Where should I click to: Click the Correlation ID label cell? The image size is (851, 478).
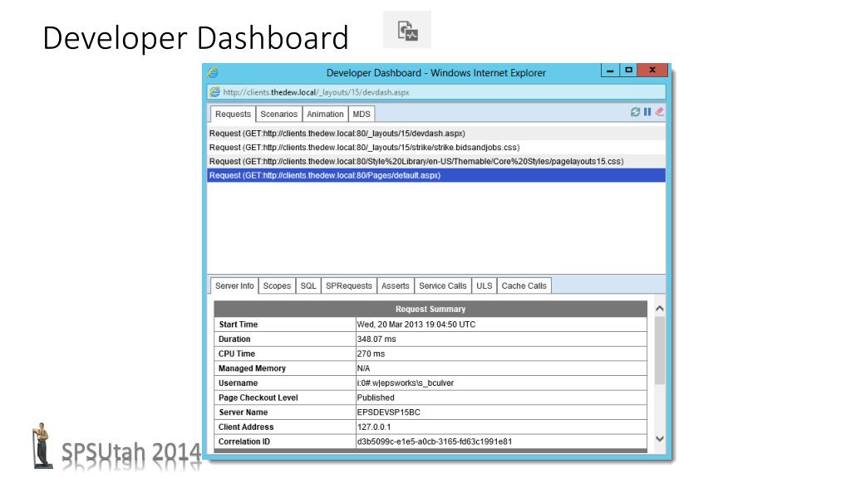pos(285,441)
